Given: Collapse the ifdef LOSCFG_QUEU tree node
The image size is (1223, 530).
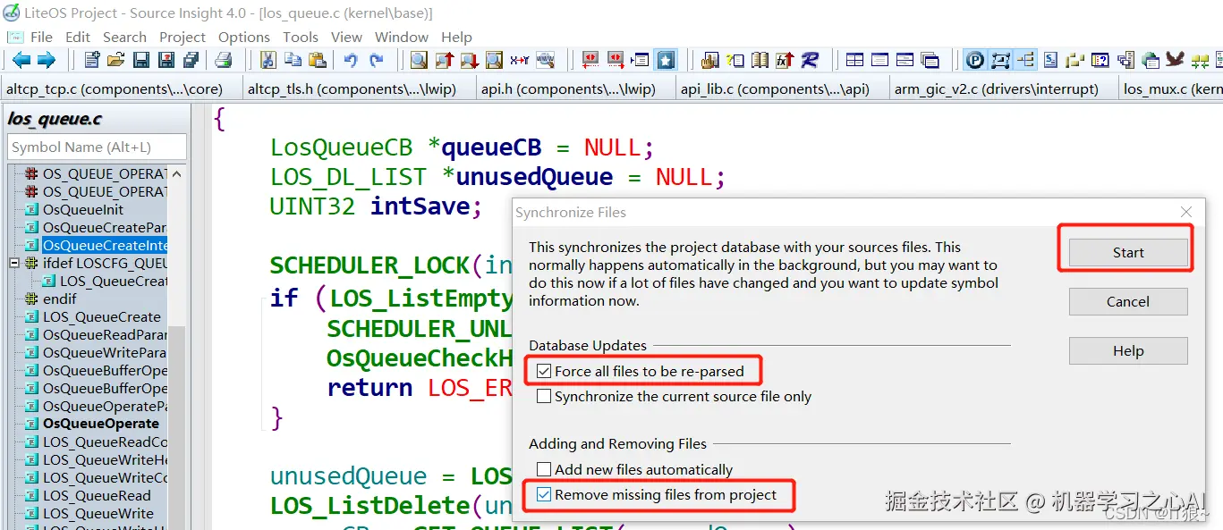Looking at the screenshot, I should click(x=14, y=264).
